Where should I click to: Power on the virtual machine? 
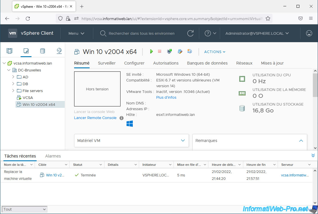(x=151, y=51)
